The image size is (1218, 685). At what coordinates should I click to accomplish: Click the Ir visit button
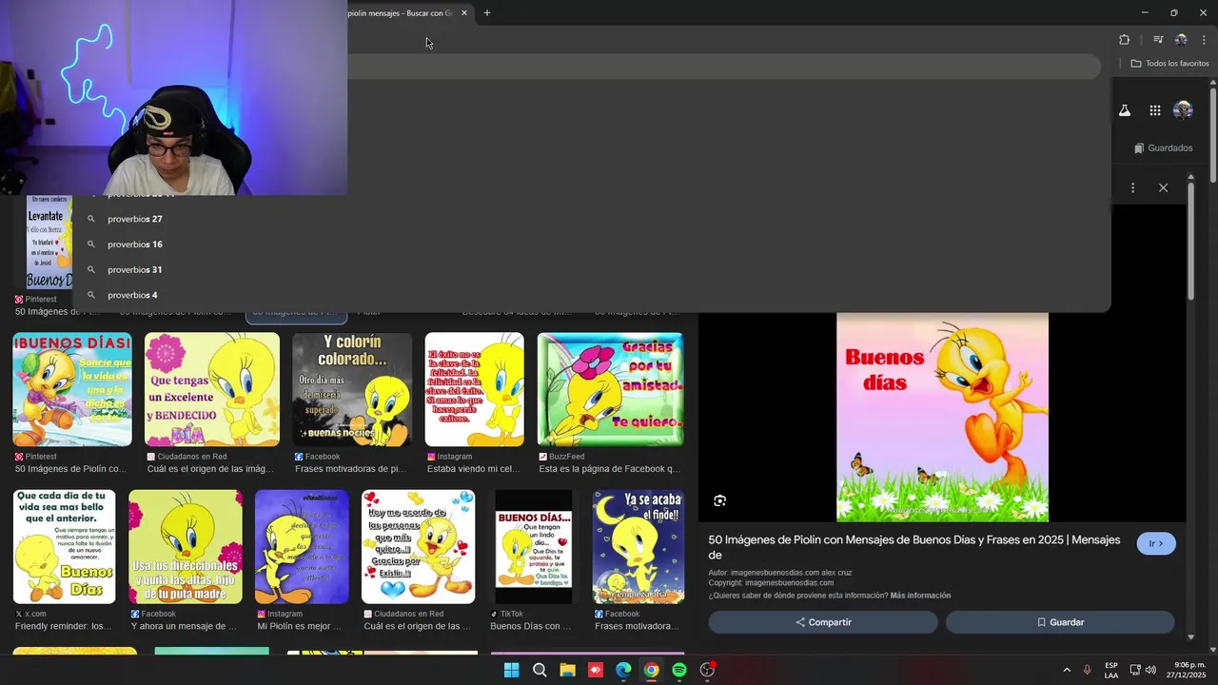tap(1156, 544)
